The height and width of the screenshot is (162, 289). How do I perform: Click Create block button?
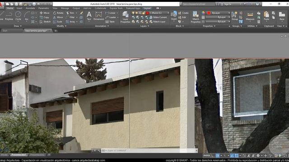(x=183, y=13)
